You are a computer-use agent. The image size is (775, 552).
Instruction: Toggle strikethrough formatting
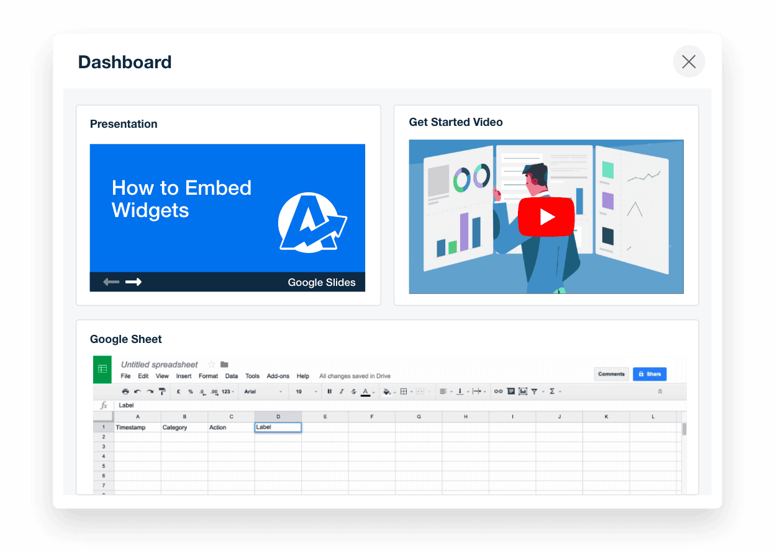(352, 391)
